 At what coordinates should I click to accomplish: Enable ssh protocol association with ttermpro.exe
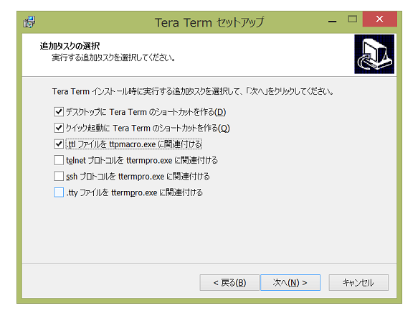coord(59,176)
